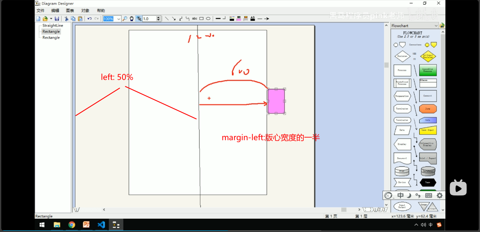Toggle snap to grid button

point(139,19)
